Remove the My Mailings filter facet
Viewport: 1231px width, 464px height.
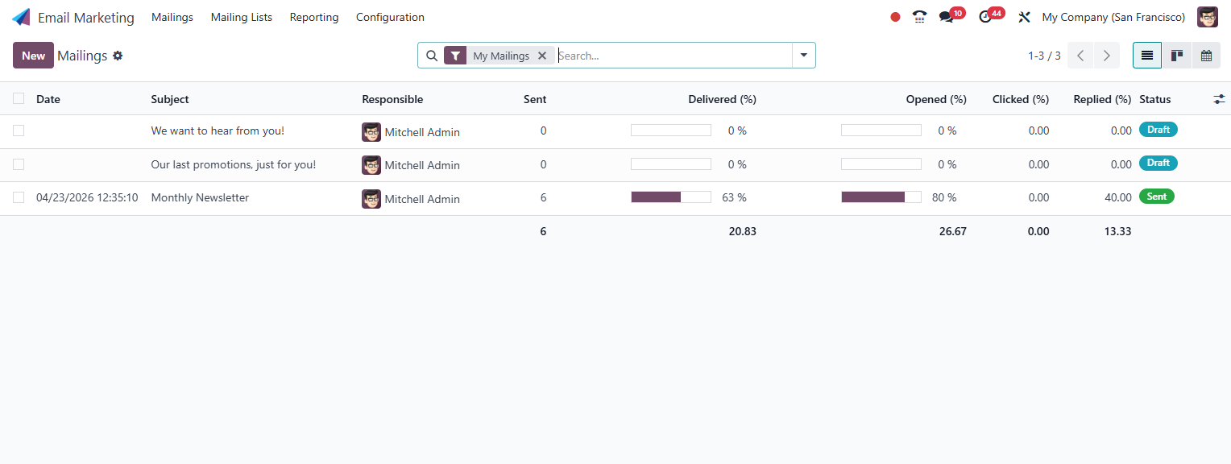click(x=542, y=56)
